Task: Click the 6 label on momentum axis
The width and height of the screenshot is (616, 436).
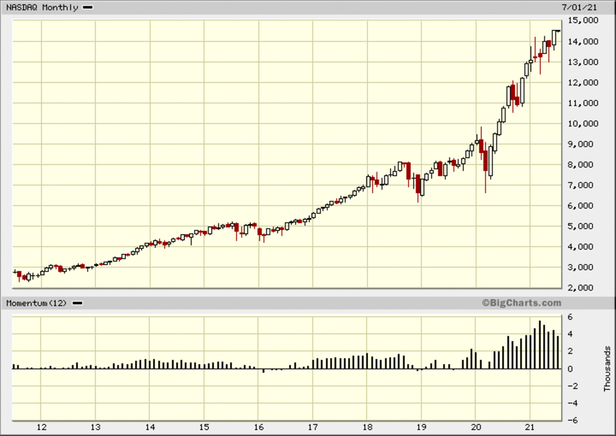Action: click(x=572, y=317)
